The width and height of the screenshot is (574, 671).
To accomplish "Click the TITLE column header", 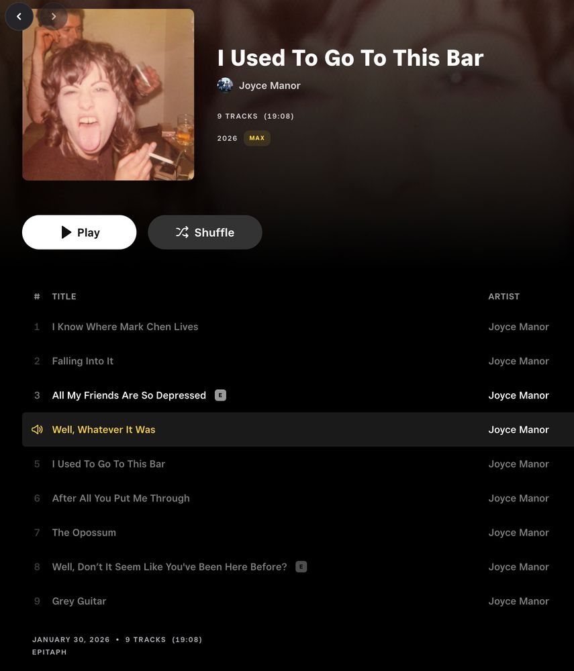I will [x=64, y=296].
